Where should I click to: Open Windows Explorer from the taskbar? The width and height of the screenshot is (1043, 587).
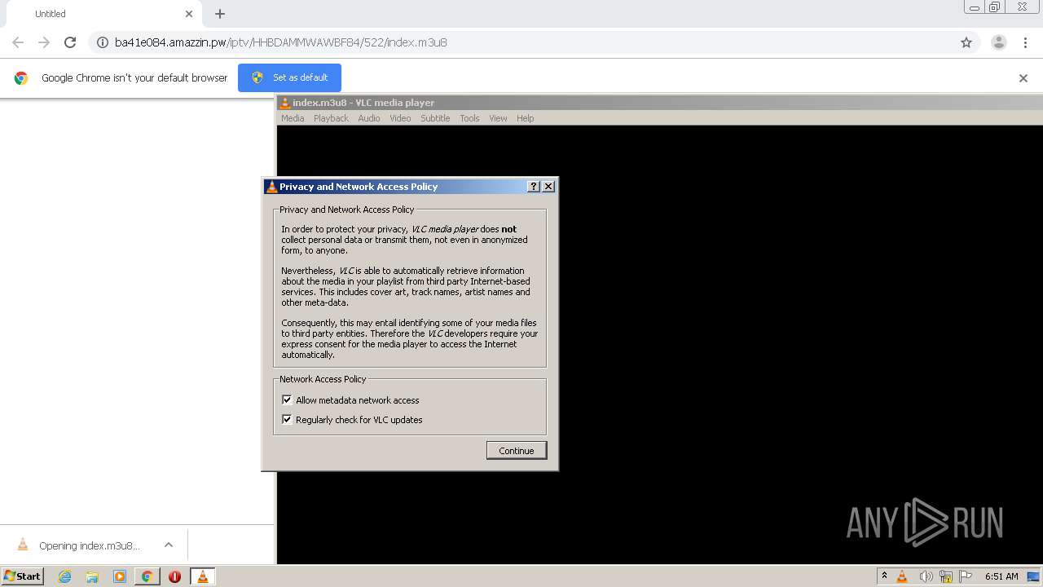[92, 576]
